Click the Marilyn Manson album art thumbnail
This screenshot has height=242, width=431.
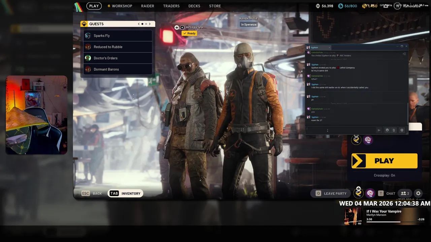point(353,216)
